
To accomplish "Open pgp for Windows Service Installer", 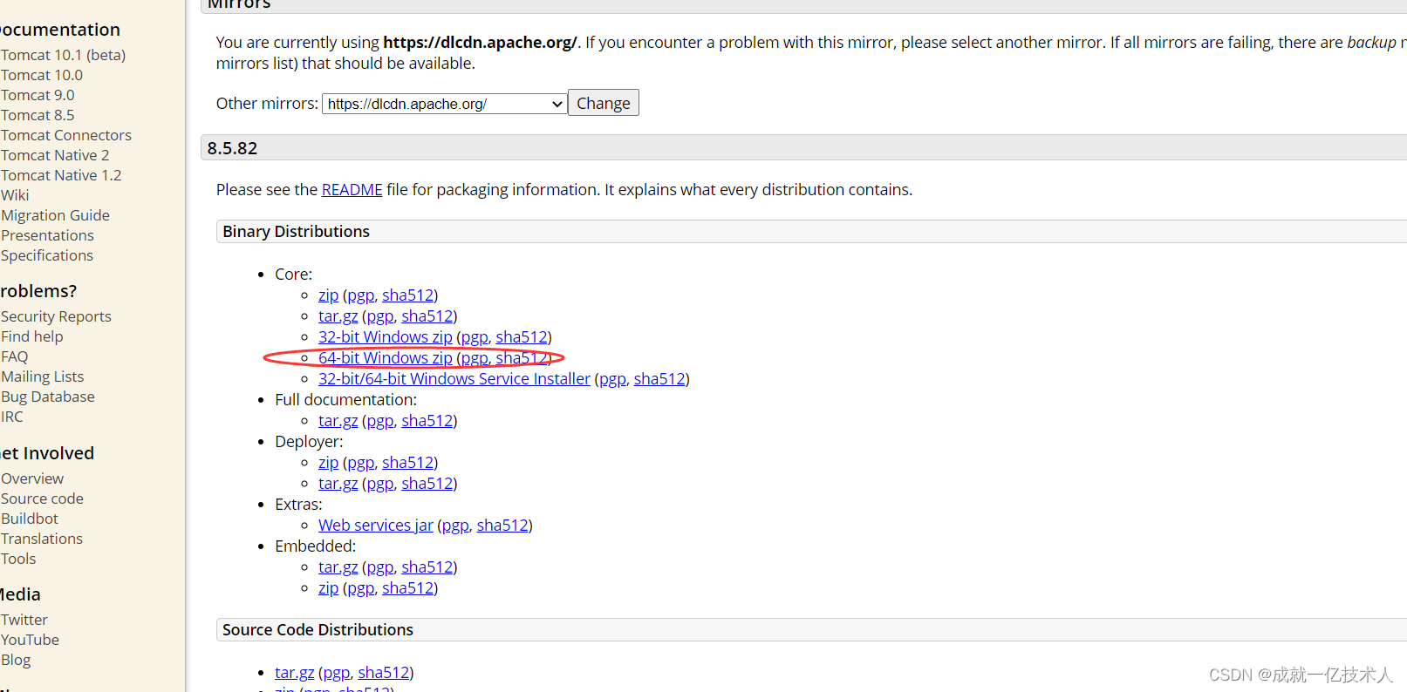I will 612,379.
